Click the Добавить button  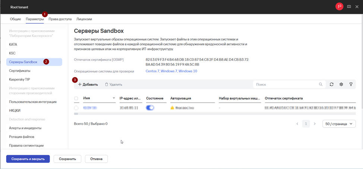tap(88, 85)
